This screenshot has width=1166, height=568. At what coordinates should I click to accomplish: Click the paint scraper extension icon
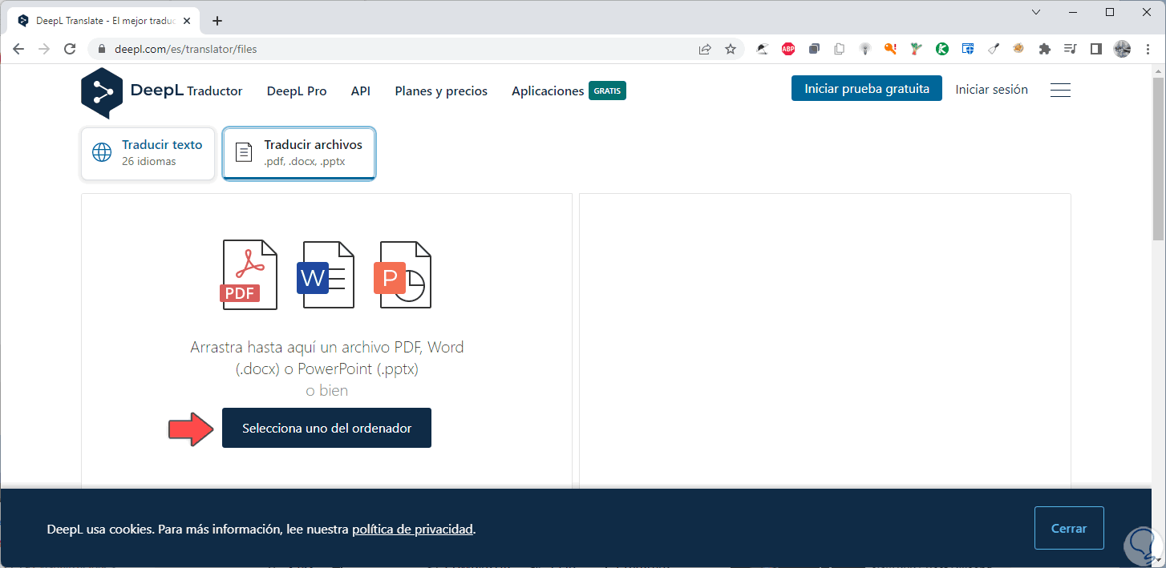pos(994,49)
